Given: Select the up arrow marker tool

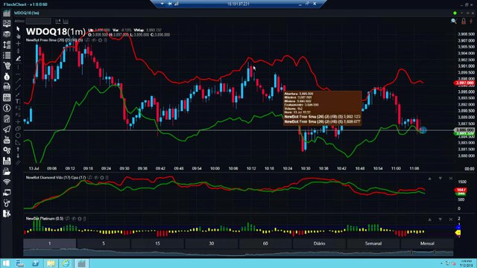Looking at the screenshot, I should click(x=18, y=149).
